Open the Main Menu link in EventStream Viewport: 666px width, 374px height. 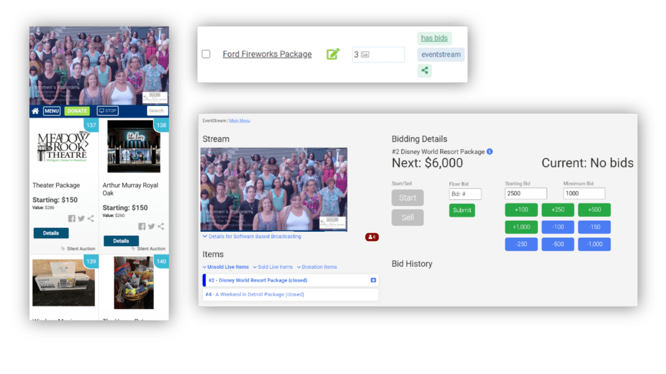point(239,121)
